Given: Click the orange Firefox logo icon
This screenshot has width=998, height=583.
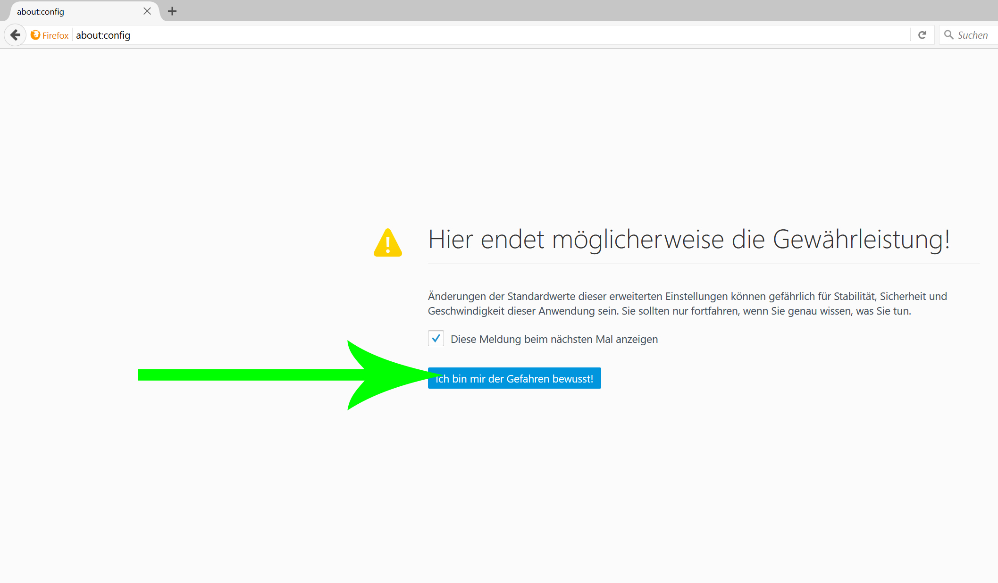Looking at the screenshot, I should (35, 35).
